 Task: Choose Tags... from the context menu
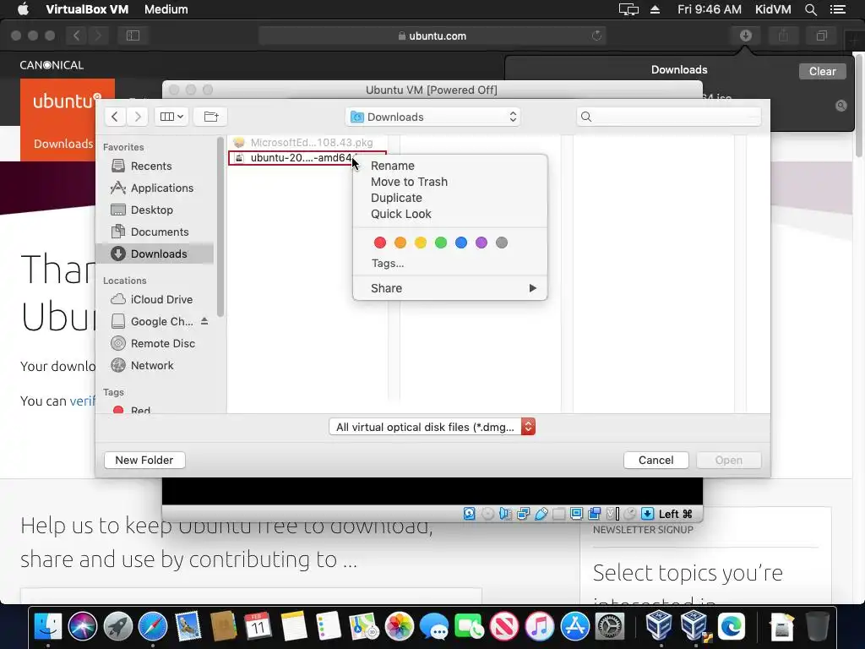[x=387, y=264]
